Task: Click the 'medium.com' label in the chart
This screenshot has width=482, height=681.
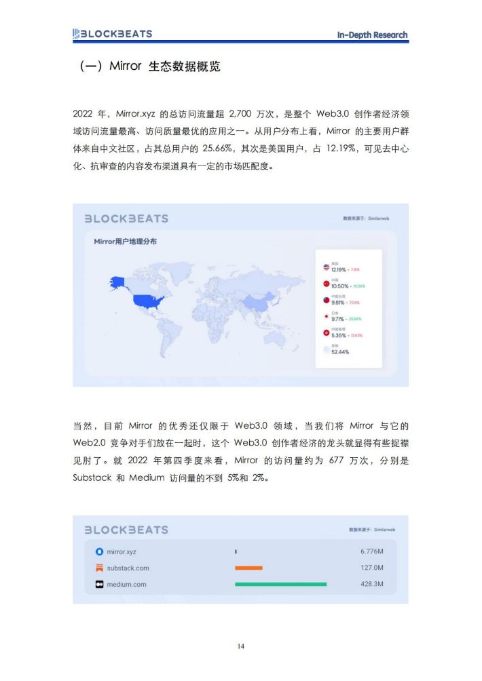Action: click(126, 585)
